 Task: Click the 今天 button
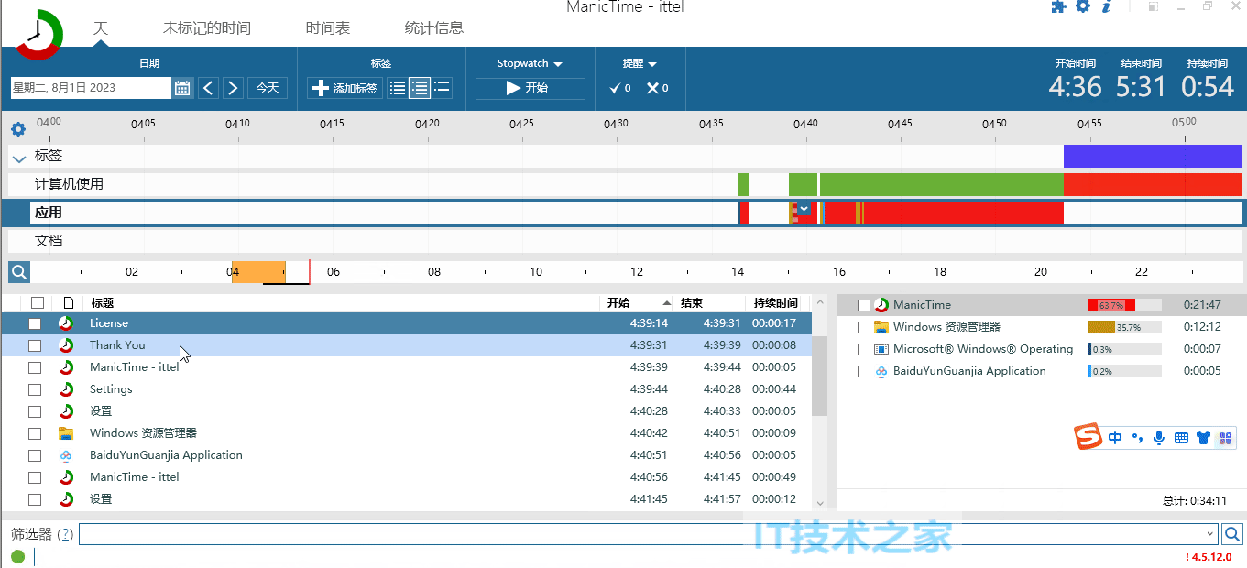point(268,88)
